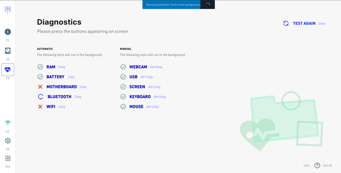Viewport: 341px width, 173px height.
Task: Run the WIFI test
Action: 51,107
